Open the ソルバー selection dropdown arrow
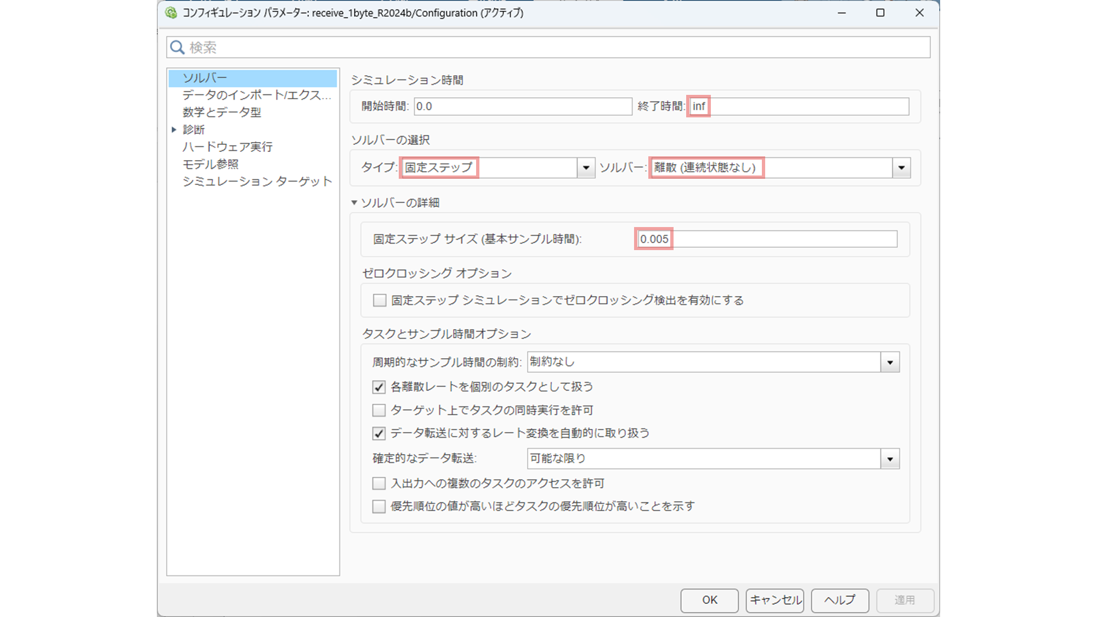 coord(901,168)
